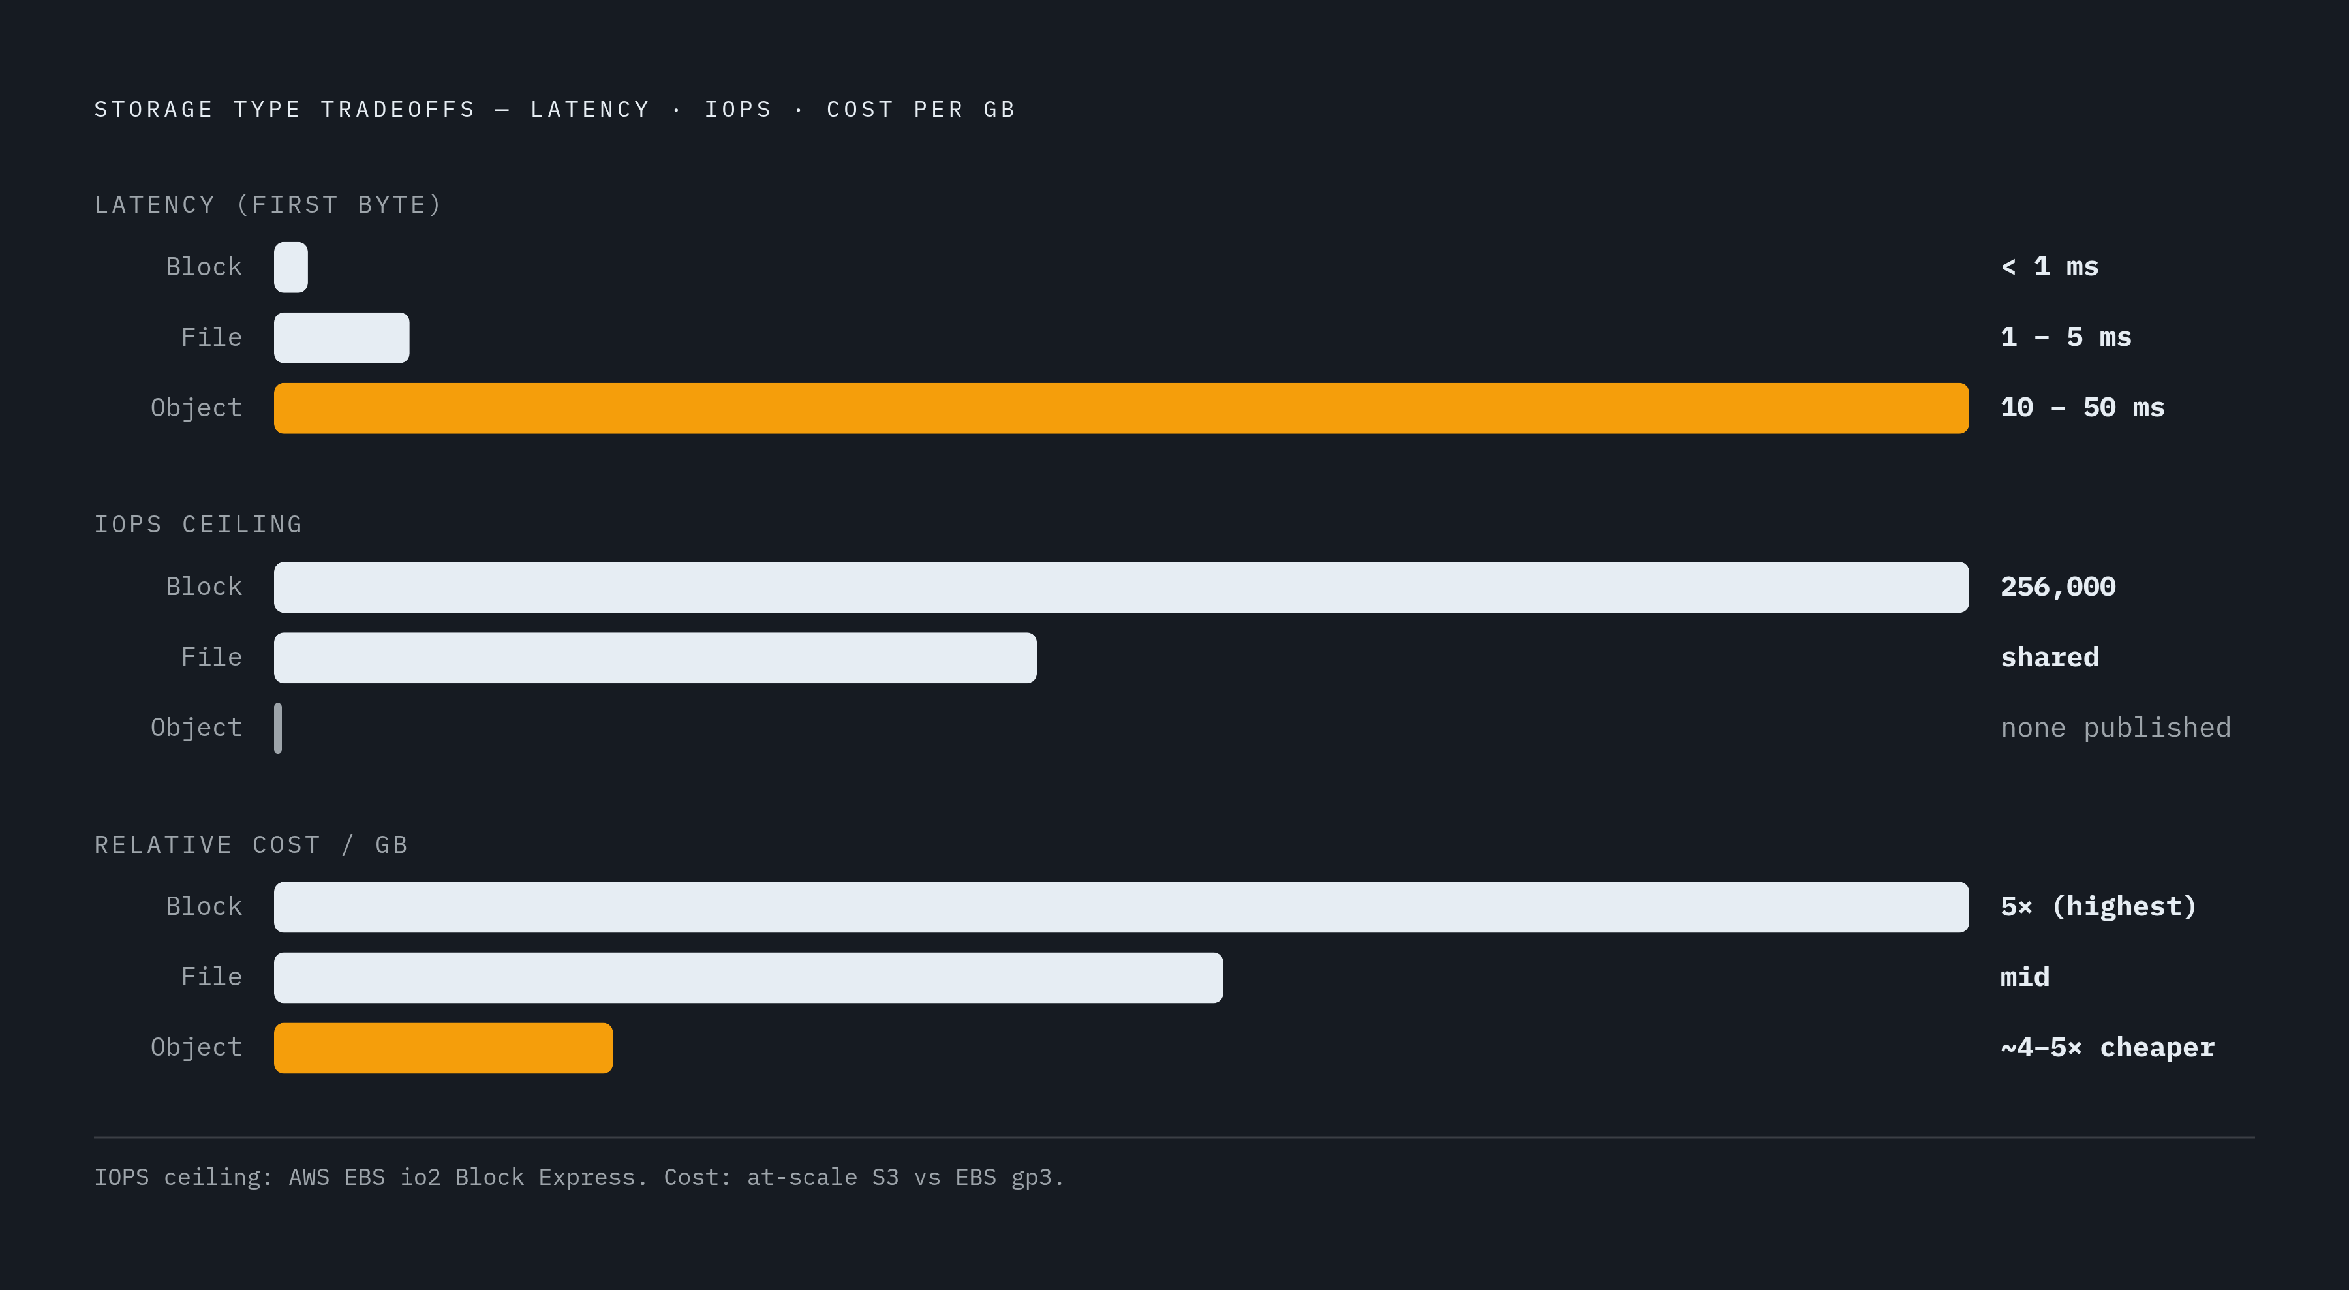This screenshot has width=2349, height=1290.
Task: Select the 'RELATIVE COST / GB' heading
Action: 251,845
